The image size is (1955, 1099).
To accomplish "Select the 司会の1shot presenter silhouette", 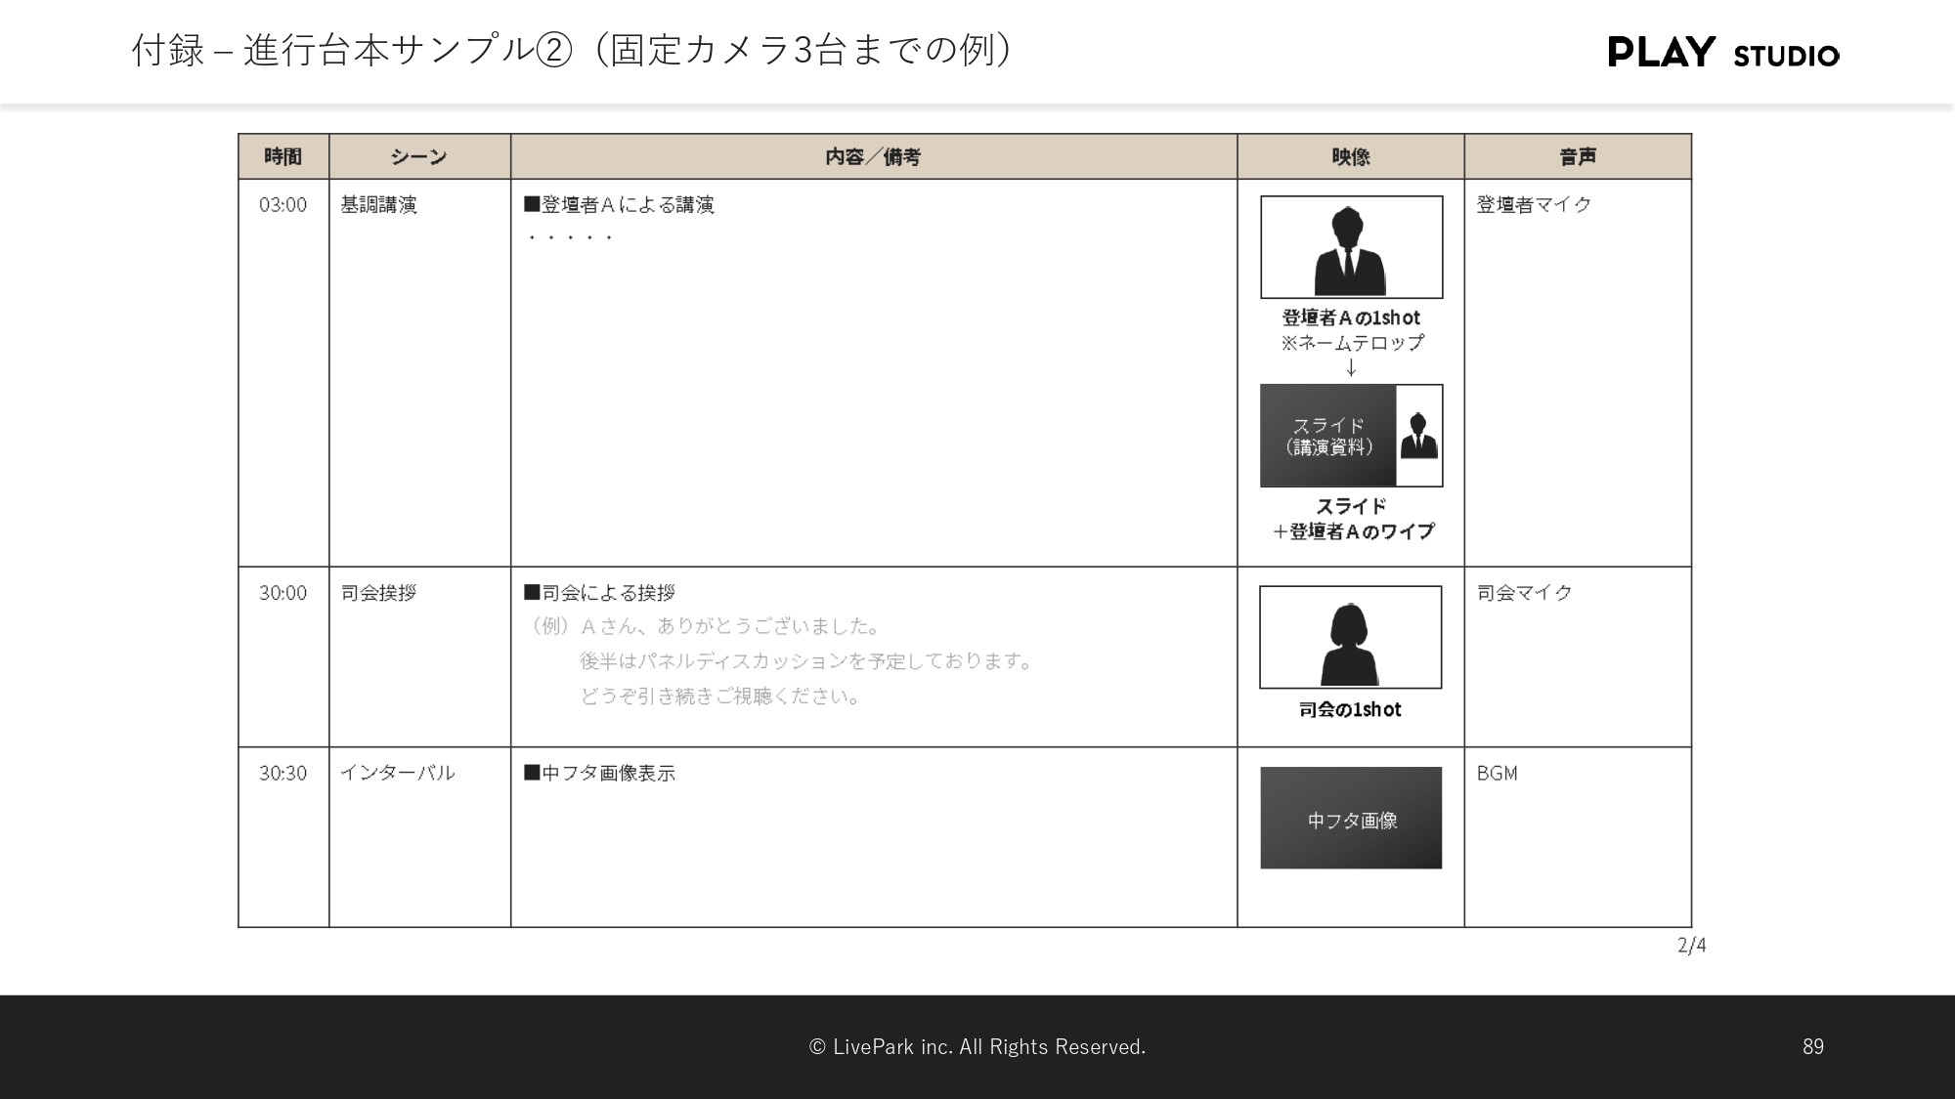I will coord(1352,637).
